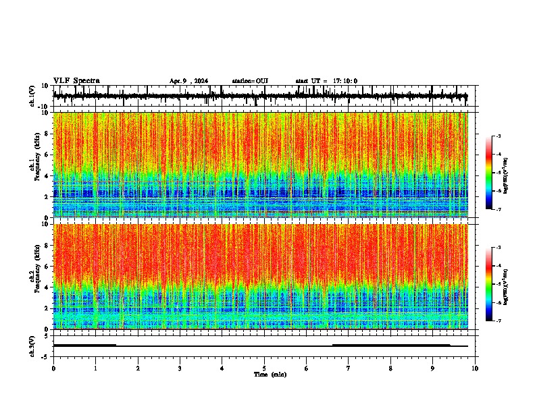Image resolution: width=535 pixels, height=413 pixels.
Task: Click the "-7" tick on ch.1 colorbar
Action: [499, 209]
